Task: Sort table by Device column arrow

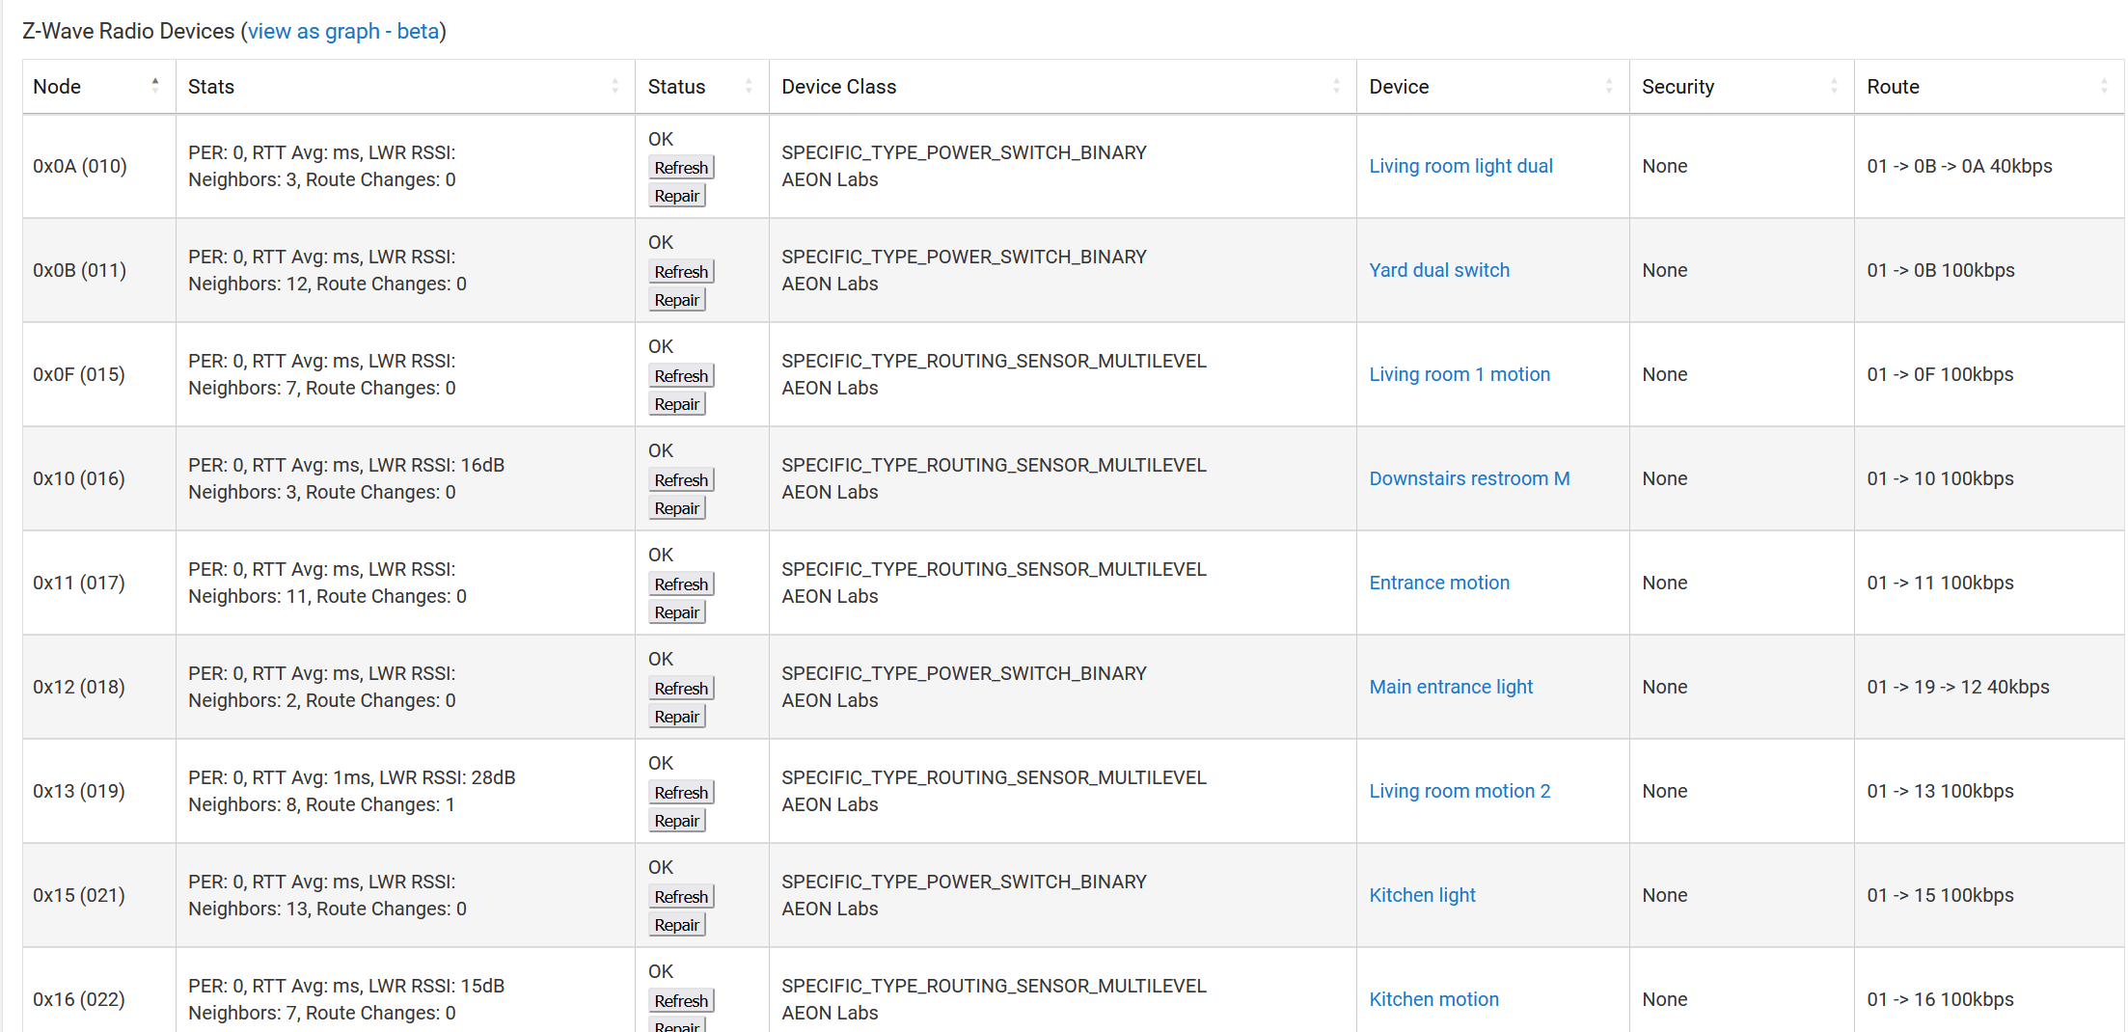Action: [x=1609, y=86]
